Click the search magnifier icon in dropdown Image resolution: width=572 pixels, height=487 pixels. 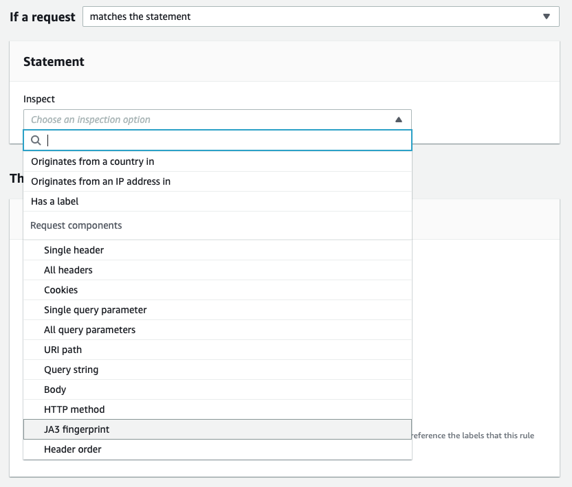click(x=36, y=140)
